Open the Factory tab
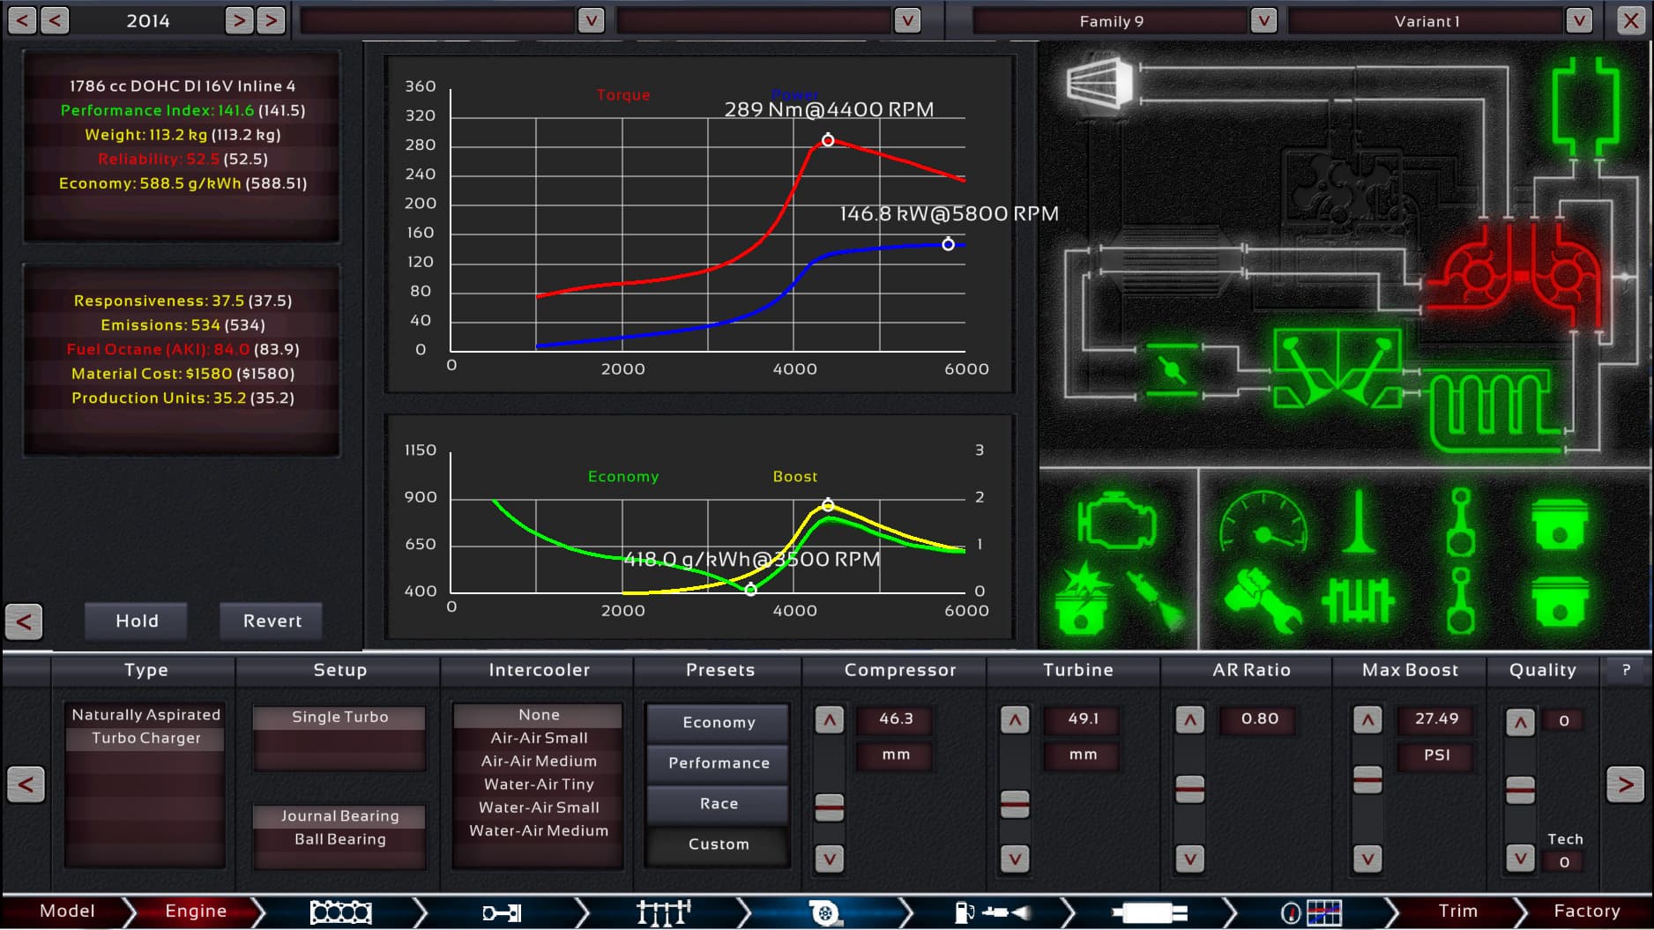 click(x=1587, y=911)
